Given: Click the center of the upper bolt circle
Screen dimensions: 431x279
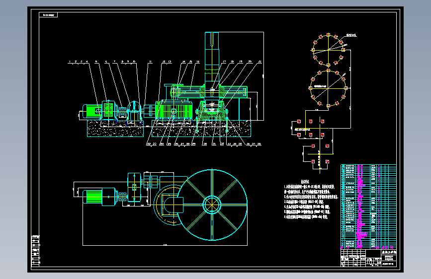Looking at the screenshot, I should 328,50.
